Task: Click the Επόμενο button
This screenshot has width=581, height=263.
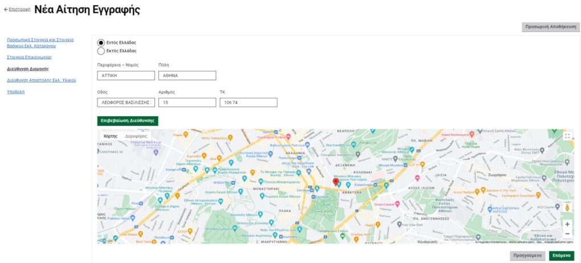Action: (562, 256)
